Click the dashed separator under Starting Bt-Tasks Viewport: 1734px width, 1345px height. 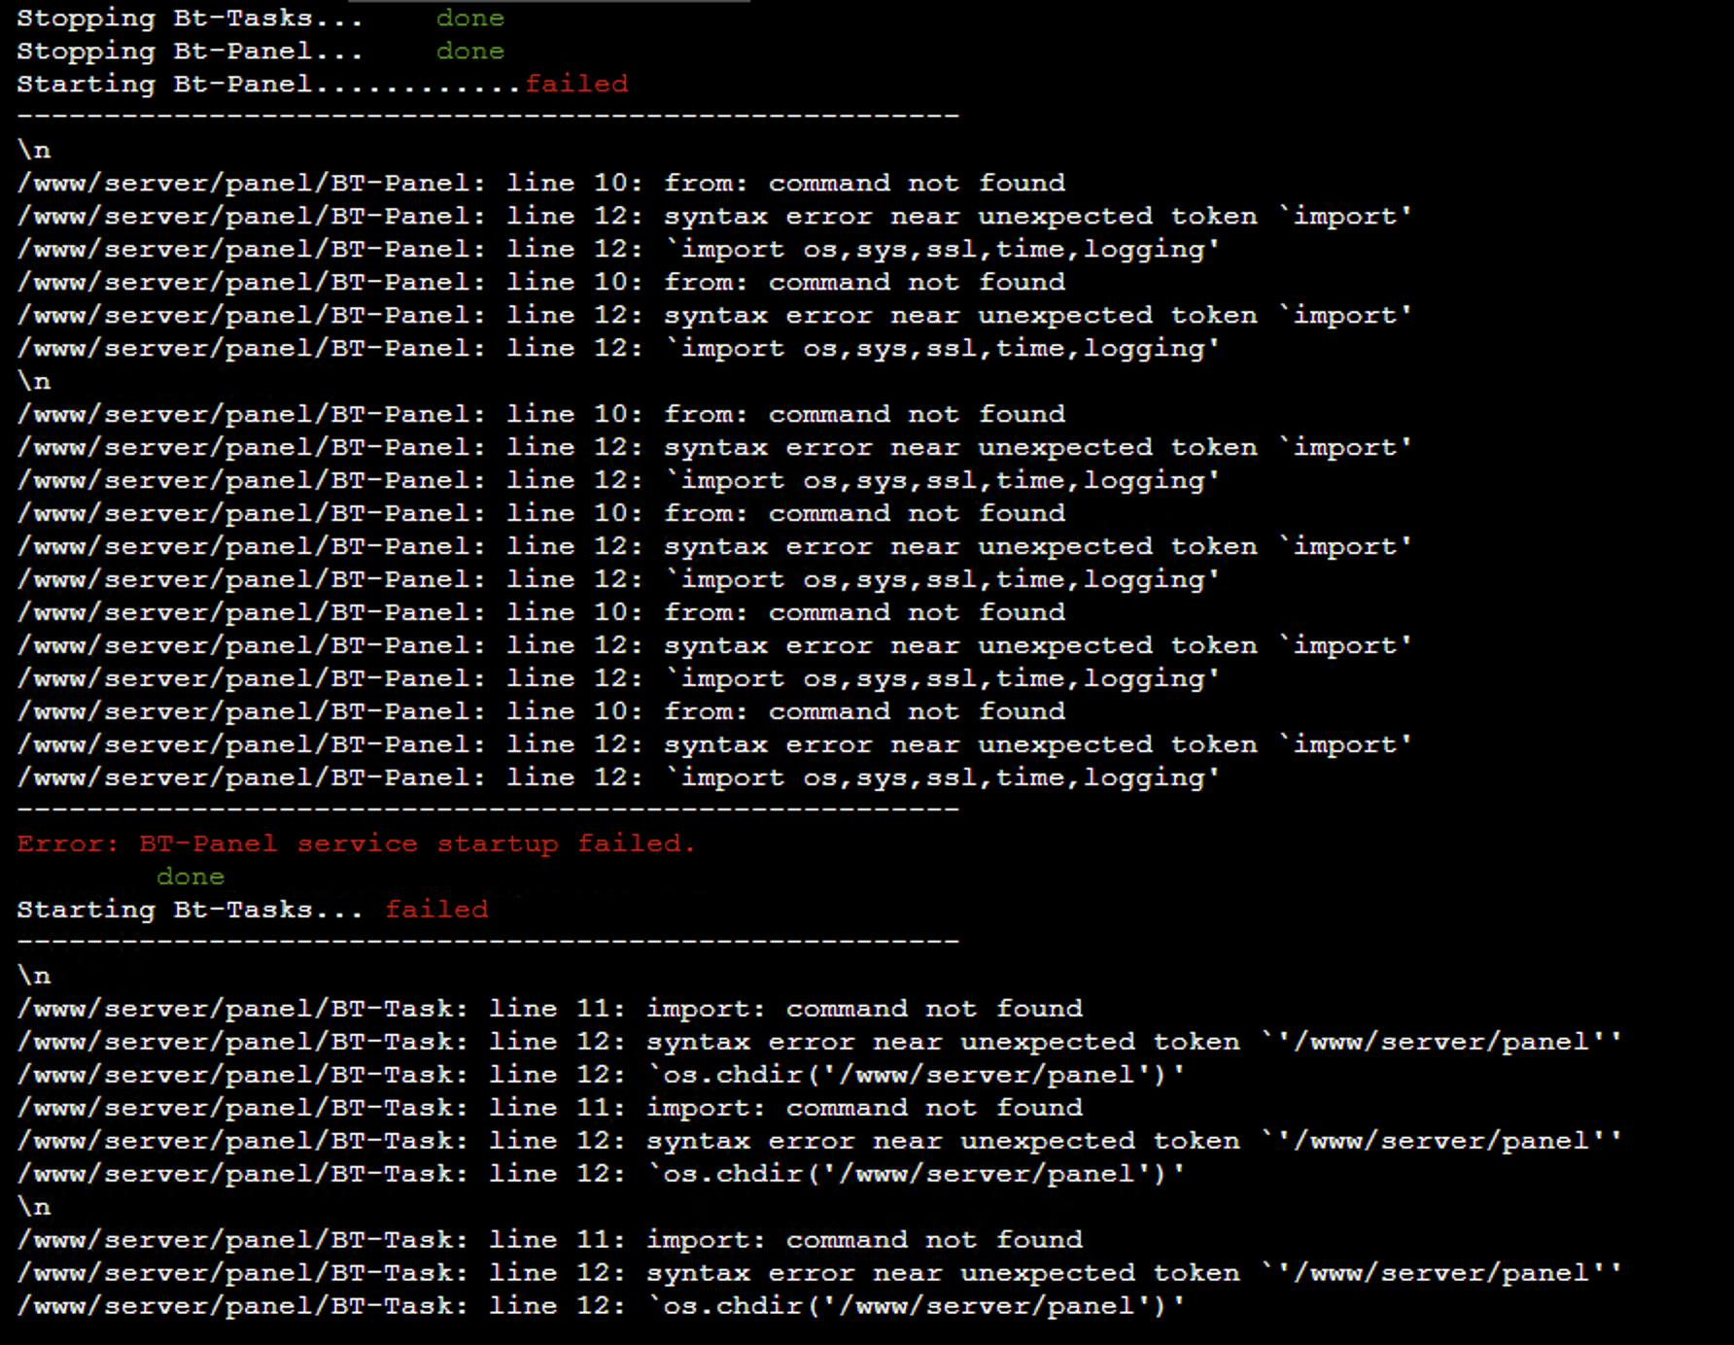489,943
